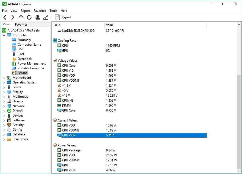Refresh the page using the circular arrow icon

tap(29, 17)
